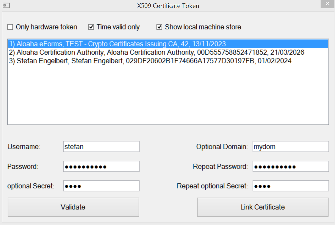The width and height of the screenshot is (335, 225).
Task: Click the Optional Domain input box
Action: (x=290, y=146)
